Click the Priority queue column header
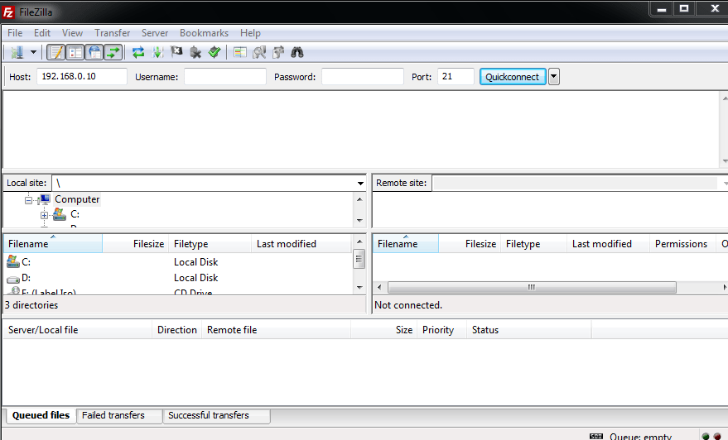The height and width of the screenshot is (440, 728). click(x=441, y=330)
